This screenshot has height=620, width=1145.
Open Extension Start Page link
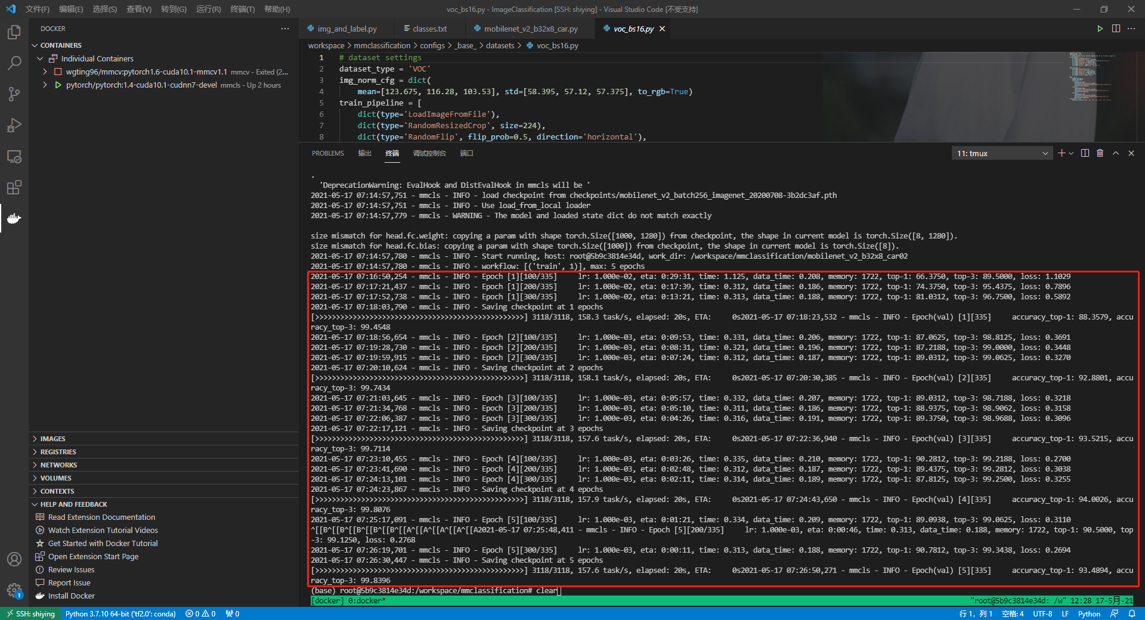point(93,556)
